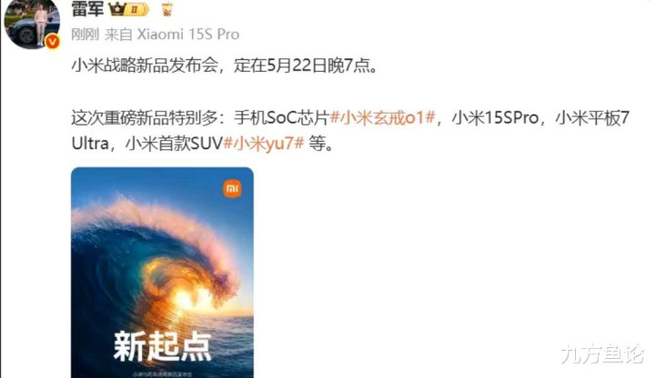The width and height of the screenshot is (655, 378).
Task: Open 雷军's profile avatar photo
Action: [x=32, y=24]
